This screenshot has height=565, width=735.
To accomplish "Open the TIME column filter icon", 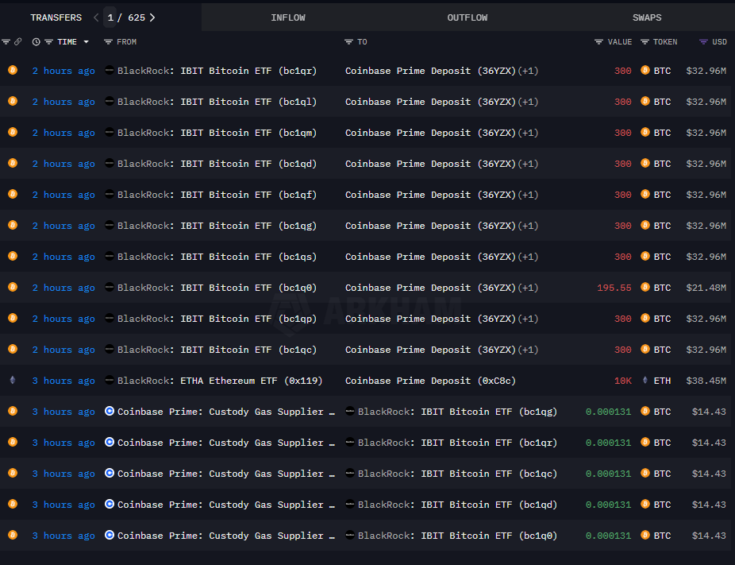I will [x=48, y=42].
